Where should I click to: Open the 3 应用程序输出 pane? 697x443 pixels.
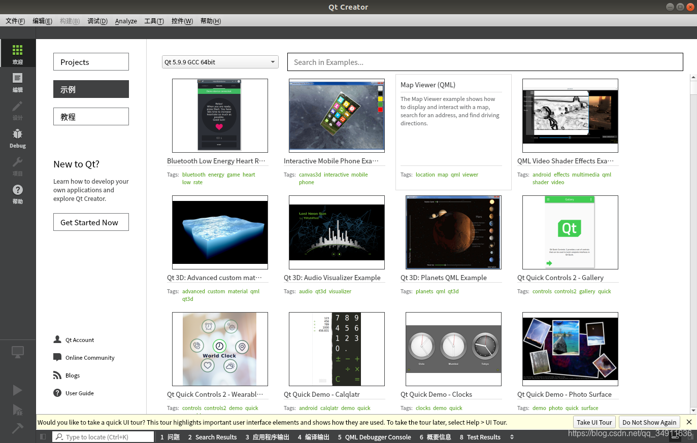268,437
